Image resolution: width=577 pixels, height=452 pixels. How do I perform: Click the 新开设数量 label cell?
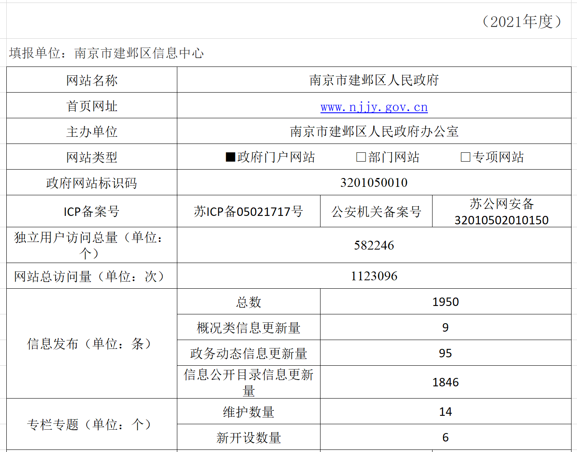pyautogui.click(x=248, y=437)
